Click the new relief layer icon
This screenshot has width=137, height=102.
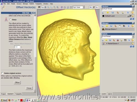(103, 40)
